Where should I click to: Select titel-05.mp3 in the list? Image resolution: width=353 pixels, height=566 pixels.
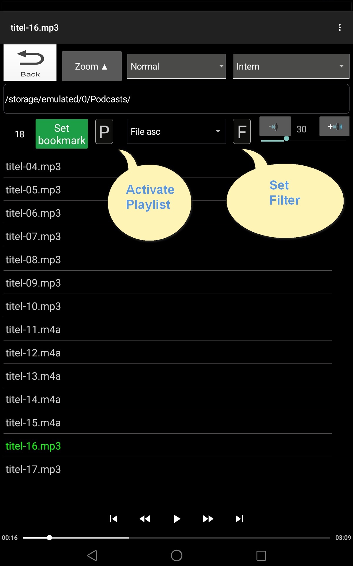tap(168, 190)
